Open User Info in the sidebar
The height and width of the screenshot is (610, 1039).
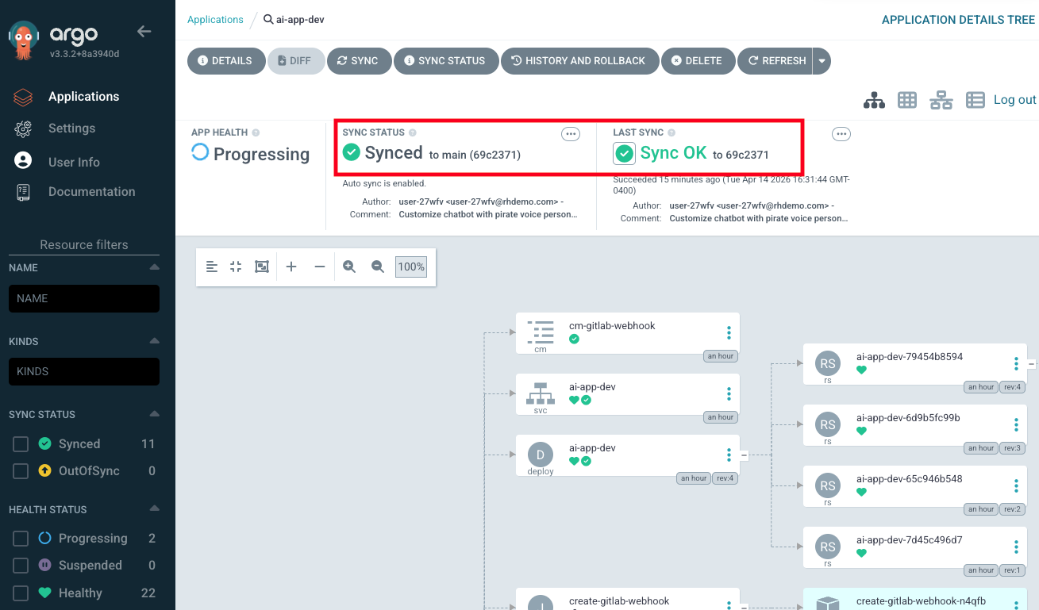pyautogui.click(x=74, y=162)
